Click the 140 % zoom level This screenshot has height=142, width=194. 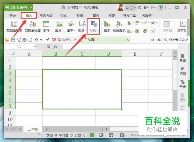coord(135,135)
